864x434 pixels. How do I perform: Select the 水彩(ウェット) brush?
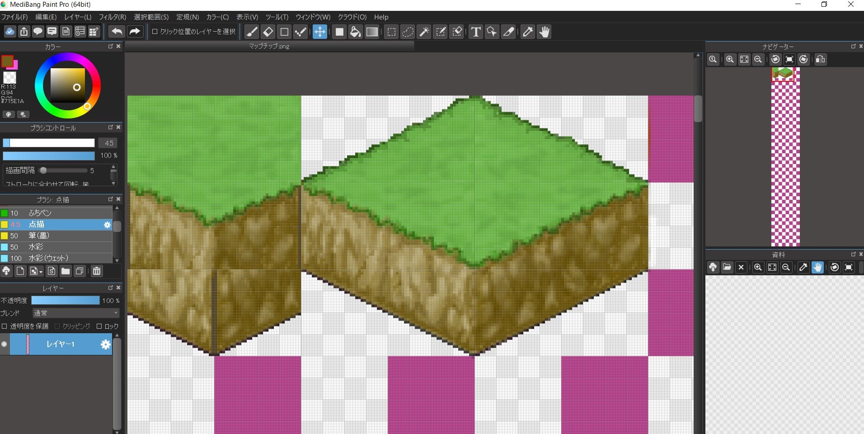point(56,258)
